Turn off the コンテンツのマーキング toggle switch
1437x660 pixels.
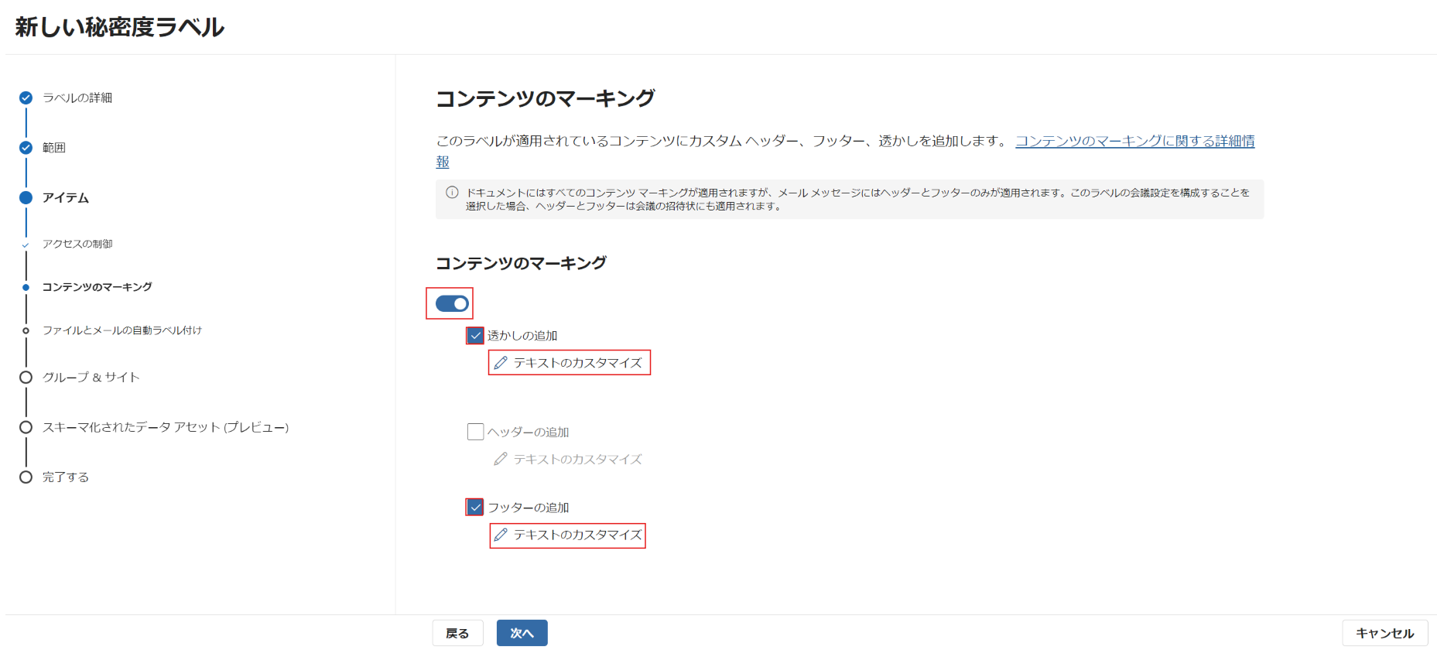pyautogui.click(x=452, y=304)
